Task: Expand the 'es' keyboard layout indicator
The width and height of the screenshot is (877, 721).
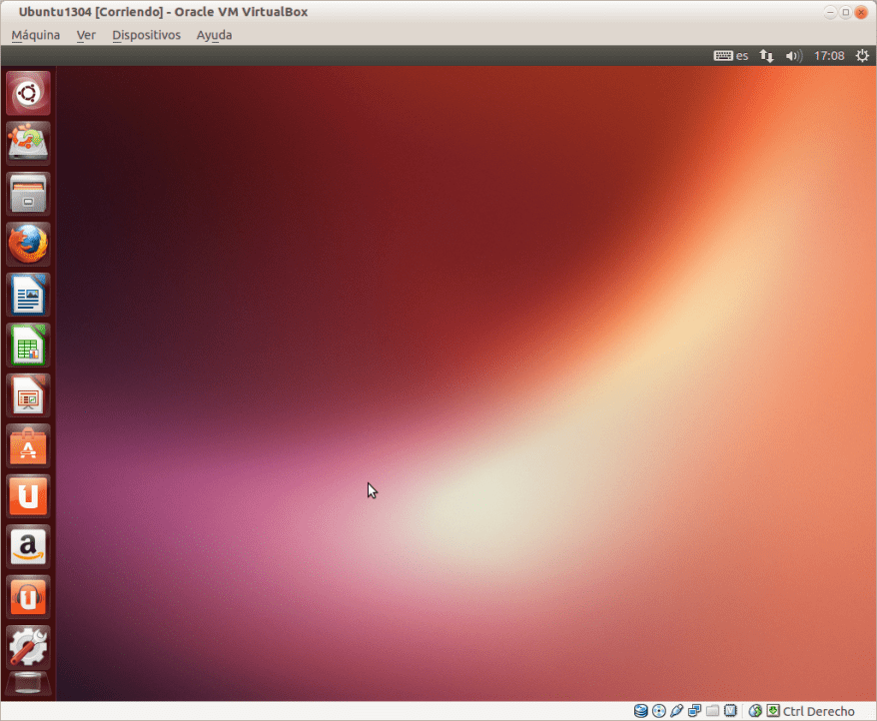Action: pyautogui.click(x=731, y=56)
